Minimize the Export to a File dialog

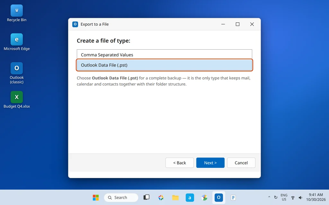point(223,24)
